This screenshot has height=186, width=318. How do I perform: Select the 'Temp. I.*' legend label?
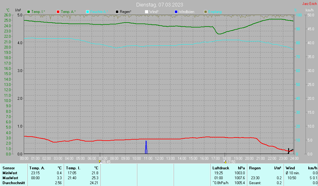[x=38, y=12]
